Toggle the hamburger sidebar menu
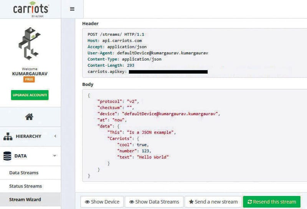The width and height of the screenshot is (307, 209). [72, 9]
